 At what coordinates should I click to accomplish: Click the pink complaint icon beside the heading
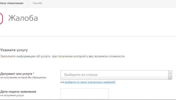[1, 18]
